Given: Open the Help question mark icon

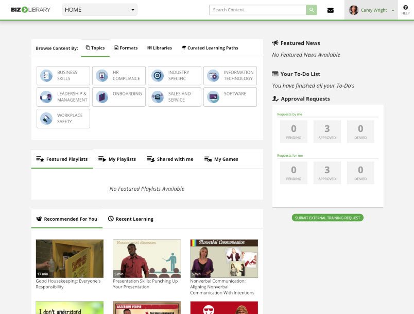Looking at the screenshot, I should [x=405, y=7].
